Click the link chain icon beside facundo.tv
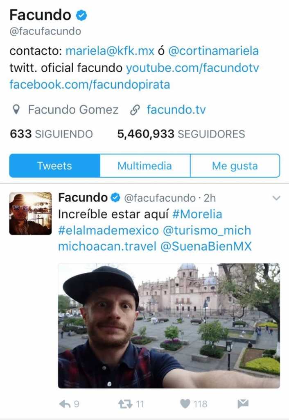Viewport: 289px width, 420px height. point(135,110)
